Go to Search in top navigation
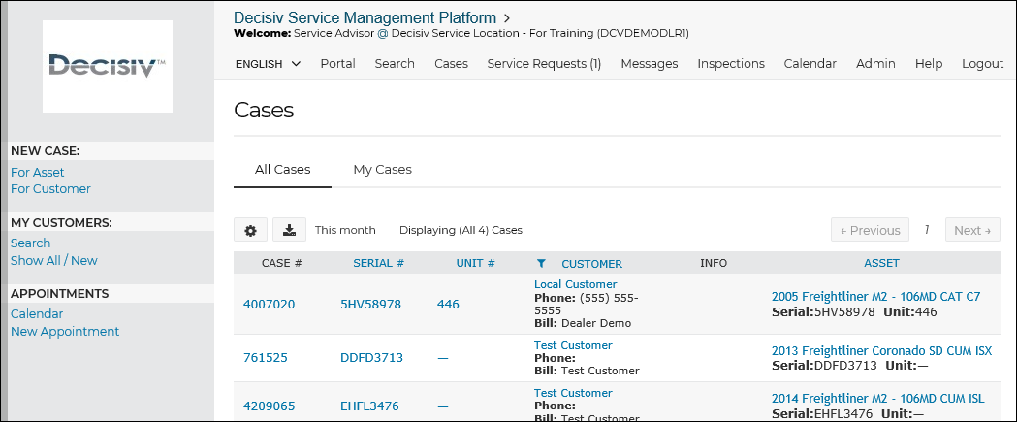Screen dimensions: 1017x422 coord(395,64)
